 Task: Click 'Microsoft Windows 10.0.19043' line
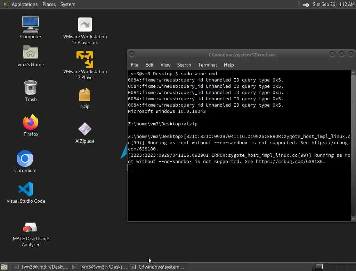click(x=167, y=111)
